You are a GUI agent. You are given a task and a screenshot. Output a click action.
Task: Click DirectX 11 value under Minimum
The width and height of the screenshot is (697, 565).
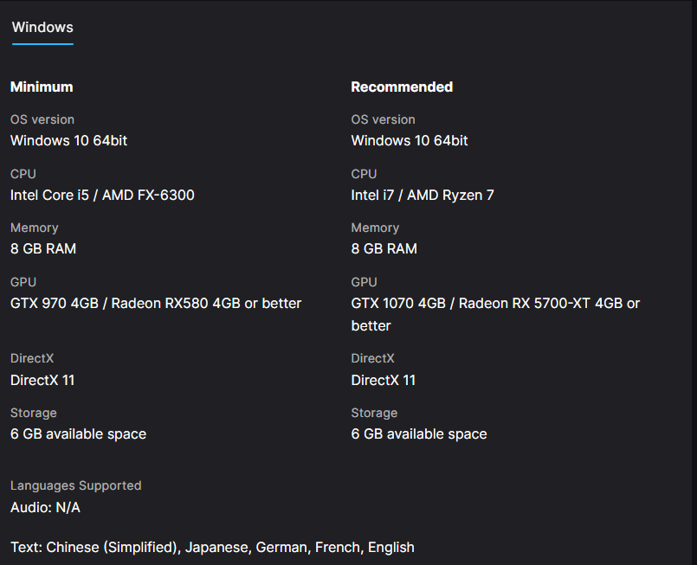(42, 380)
